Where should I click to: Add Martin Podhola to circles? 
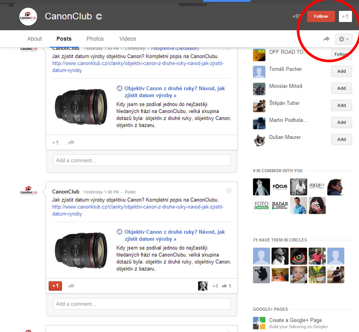pos(341,122)
